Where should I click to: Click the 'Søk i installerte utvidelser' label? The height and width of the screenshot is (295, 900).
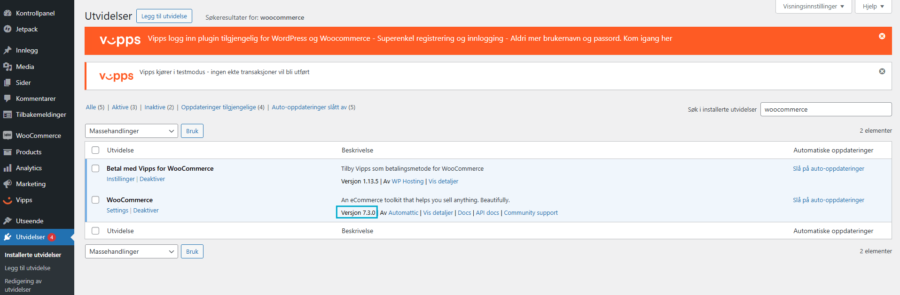(722, 110)
